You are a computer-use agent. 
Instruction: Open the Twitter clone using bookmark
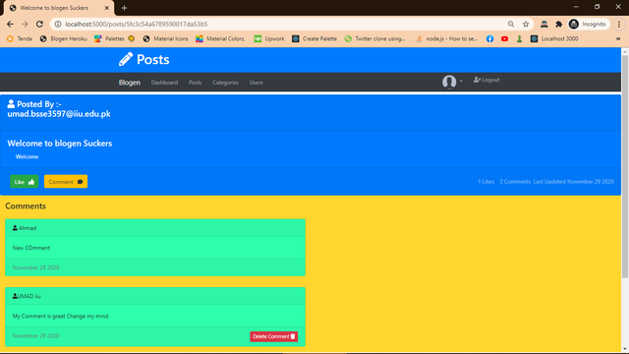(x=375, y=39)
